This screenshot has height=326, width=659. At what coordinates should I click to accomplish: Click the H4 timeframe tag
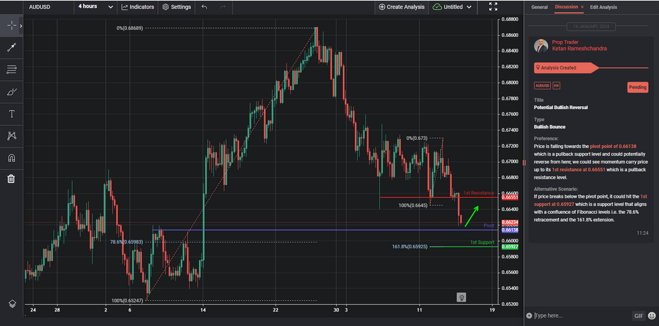[x=556, y=86]
